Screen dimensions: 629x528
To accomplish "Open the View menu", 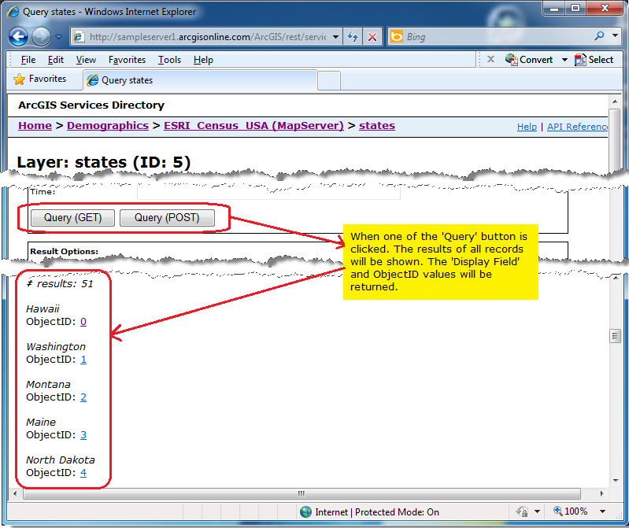I will tap(86, 60).
